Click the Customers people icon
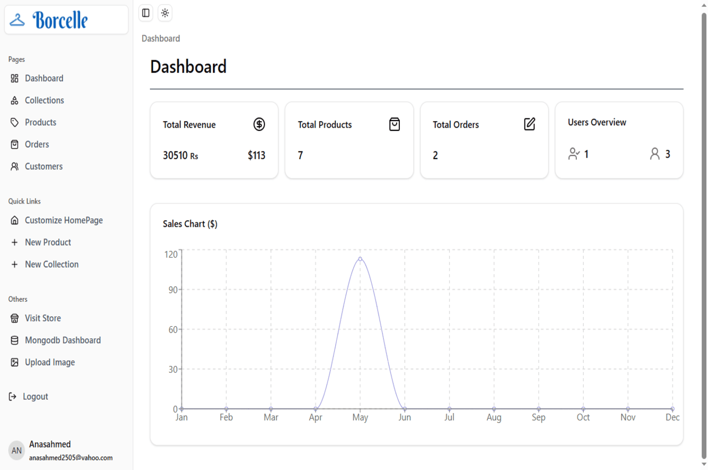Image resolution: width=708 pixels, height=470 pixels. (14, 166)
